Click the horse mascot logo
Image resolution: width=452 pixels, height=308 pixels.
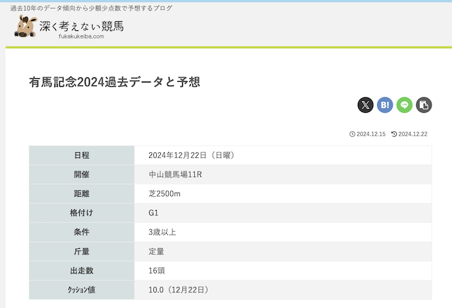[28, 27]
